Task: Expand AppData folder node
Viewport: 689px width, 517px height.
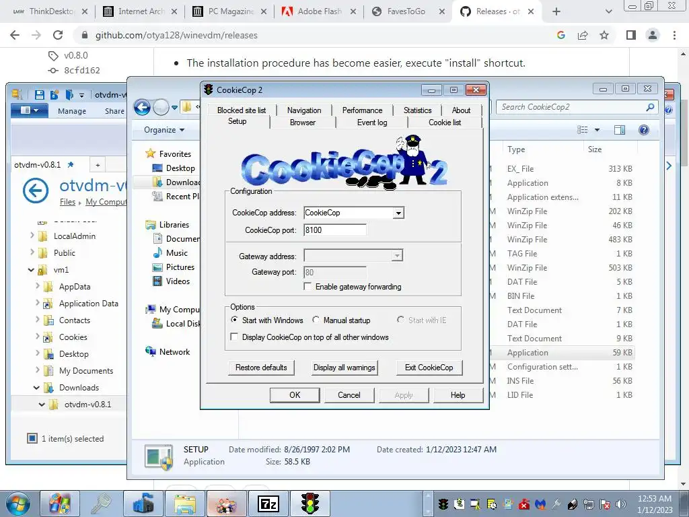Action: click(x=38, y=286)
